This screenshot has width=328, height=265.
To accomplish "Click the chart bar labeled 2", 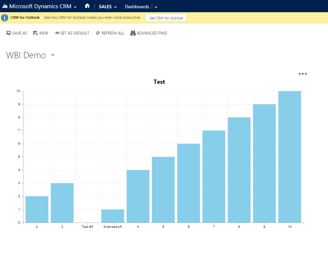I will click(37, 209).
